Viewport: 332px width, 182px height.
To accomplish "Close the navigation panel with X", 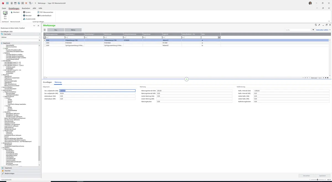I will pos(38,25).
